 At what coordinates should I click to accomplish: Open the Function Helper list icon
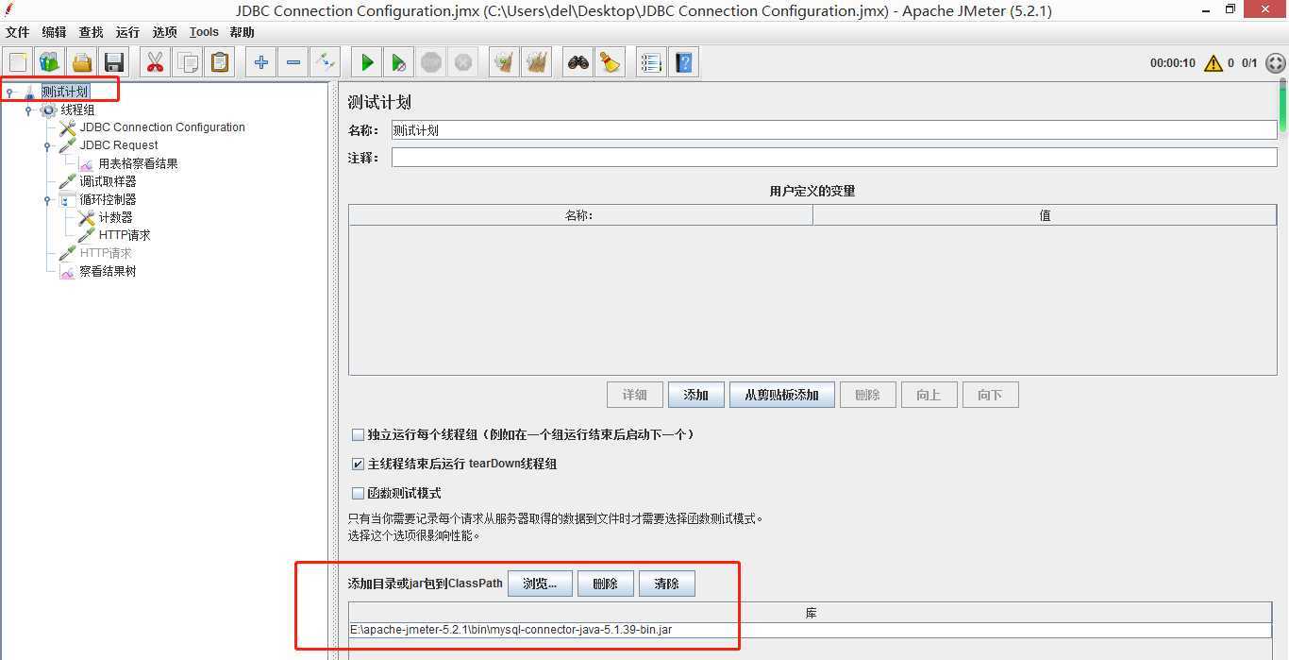(651, 62)
